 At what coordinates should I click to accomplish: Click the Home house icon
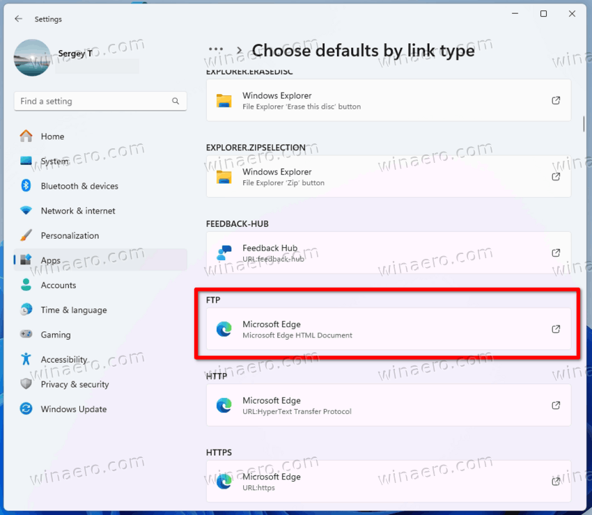(26, 136)
